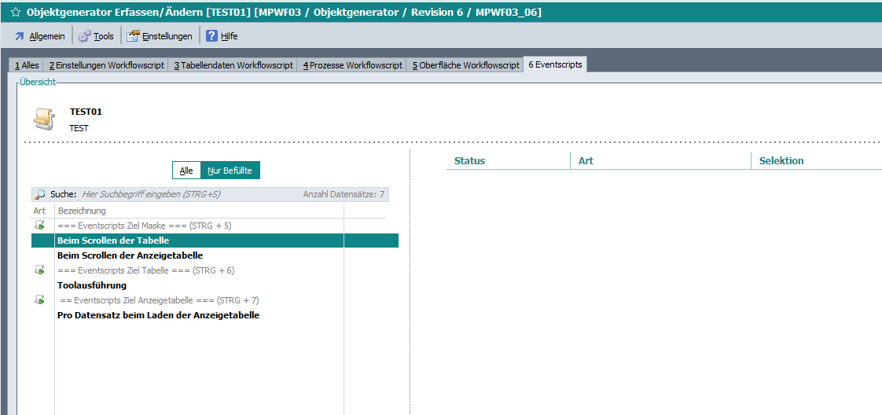
Task: Switch to the 1 Alles tab
Action: tap(27, 65)
